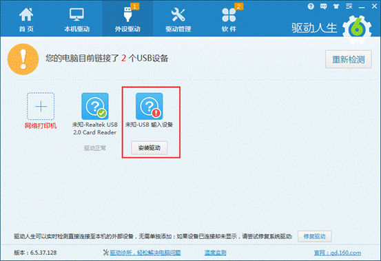Click 安装驱动 button
Viewport: 381px width, 261px height.
click(x=150, y=148)
